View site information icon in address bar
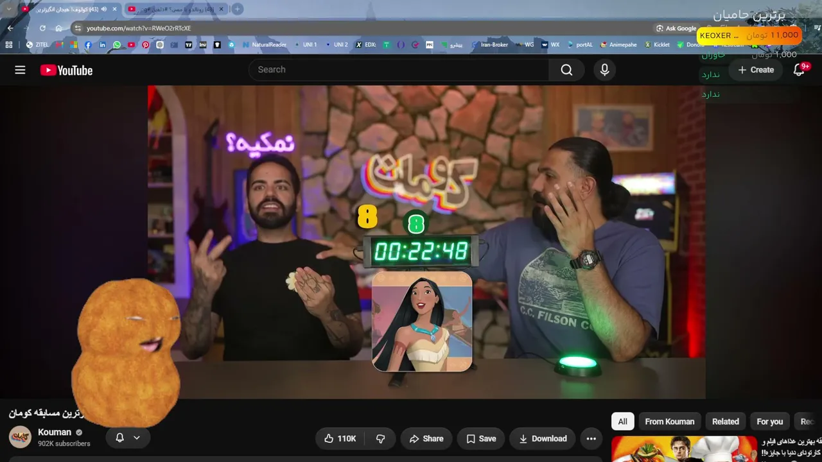Viewport: 822px width, 462px height. [x=78, y=28]
